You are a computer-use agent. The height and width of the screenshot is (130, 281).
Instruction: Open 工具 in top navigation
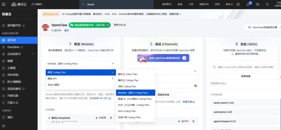(191, 4)
